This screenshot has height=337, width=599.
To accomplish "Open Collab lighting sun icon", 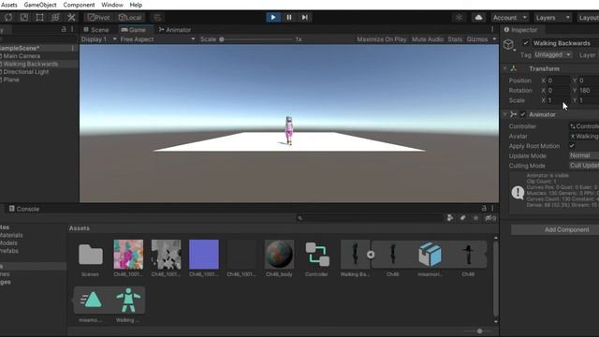I will pos(460,18).
